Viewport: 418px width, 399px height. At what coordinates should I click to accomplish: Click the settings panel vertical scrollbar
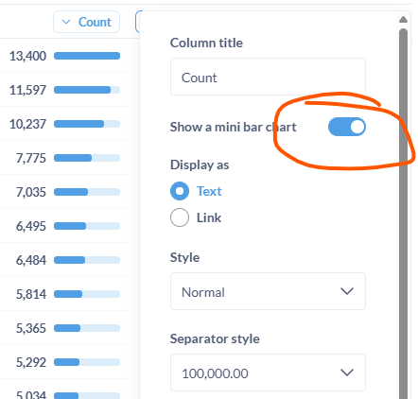tap(403, 214)
